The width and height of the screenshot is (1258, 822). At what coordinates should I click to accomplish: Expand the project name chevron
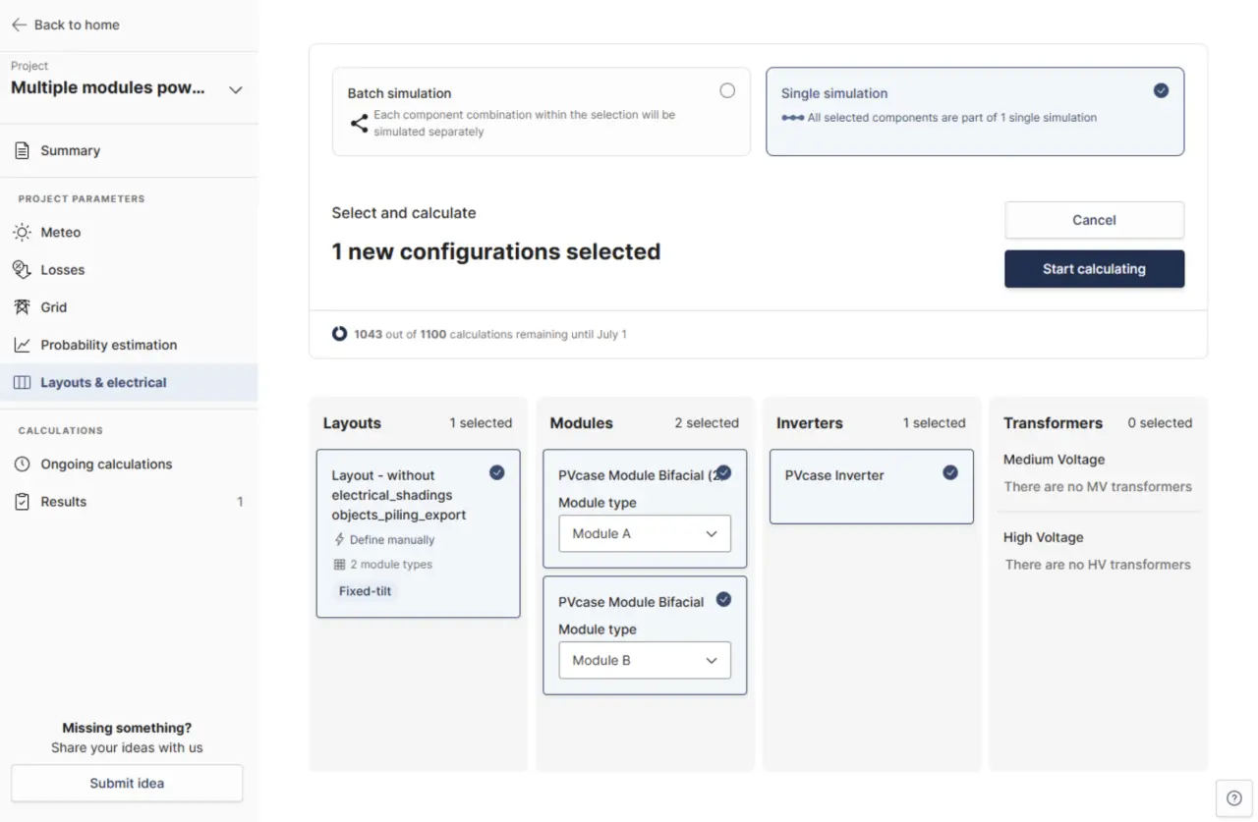[235, 89]
